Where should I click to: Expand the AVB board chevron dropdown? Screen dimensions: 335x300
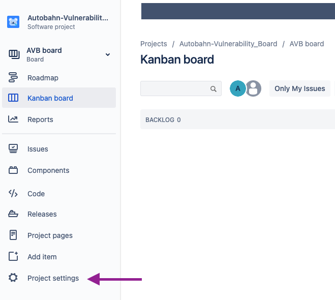pyautogui.click(x=108, y=54)
